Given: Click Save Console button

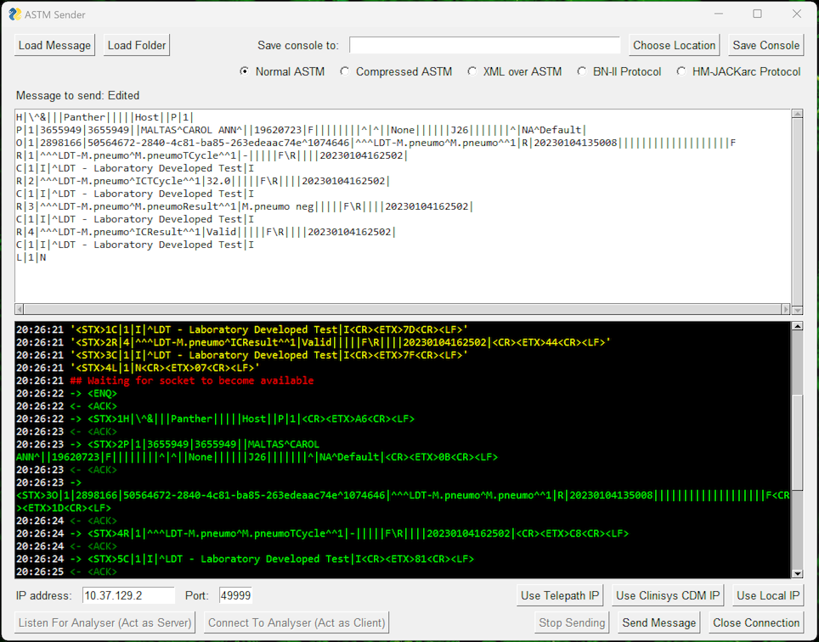Looking at the screenshot, I should 765,45.
